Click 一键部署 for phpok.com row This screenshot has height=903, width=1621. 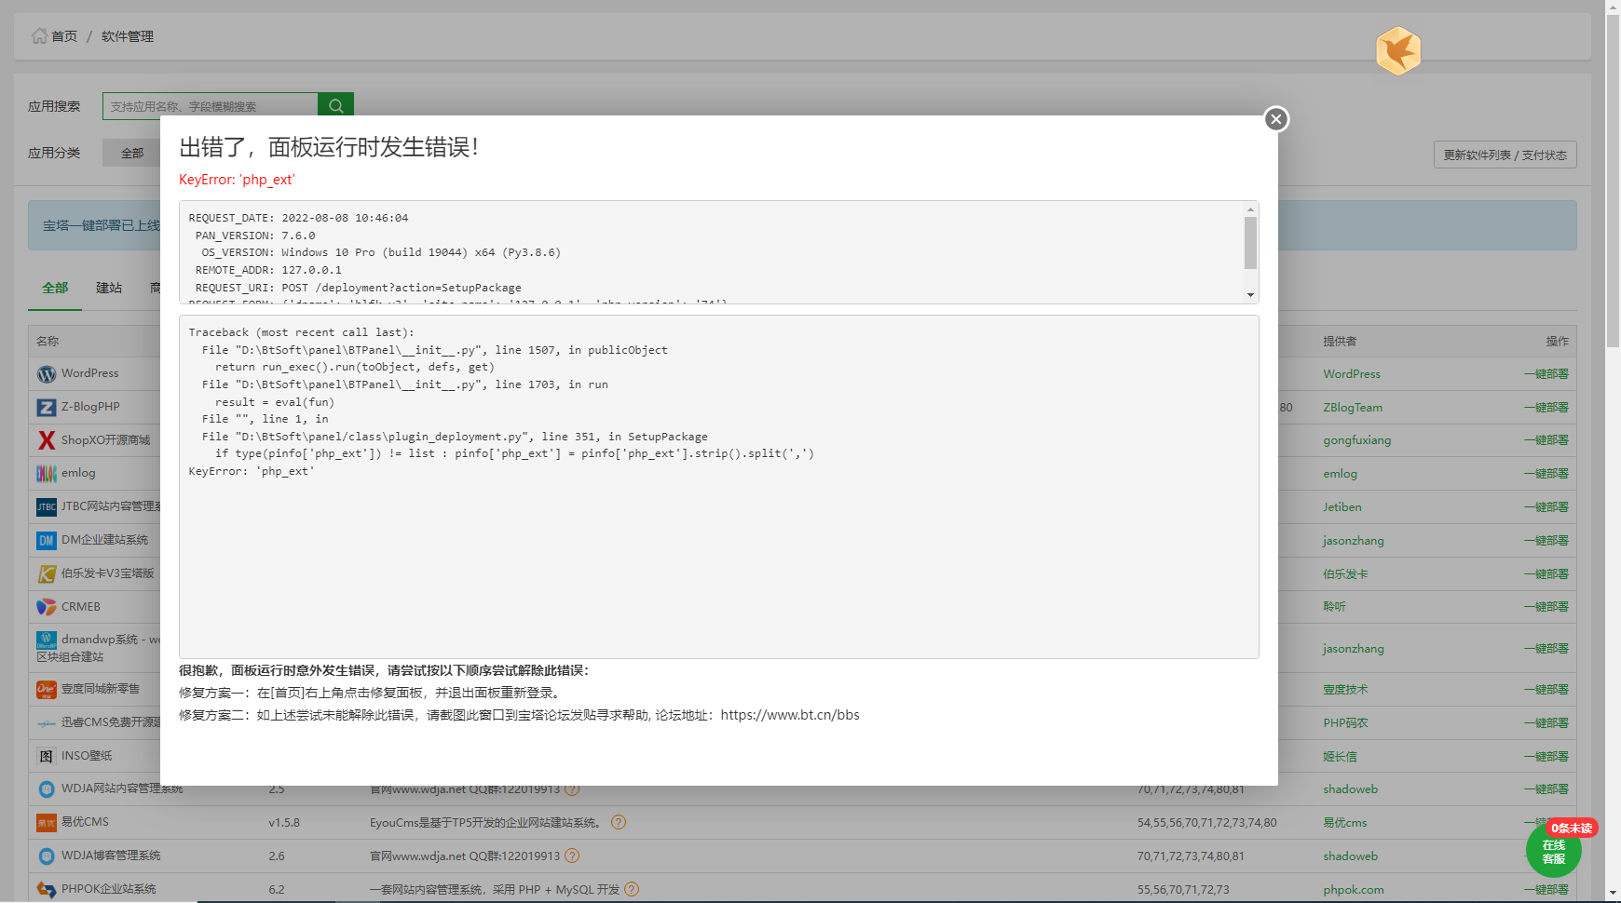coord(1546,890)
